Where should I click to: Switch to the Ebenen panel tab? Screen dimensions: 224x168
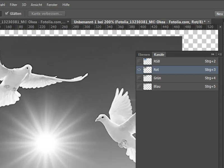point(144,55)
